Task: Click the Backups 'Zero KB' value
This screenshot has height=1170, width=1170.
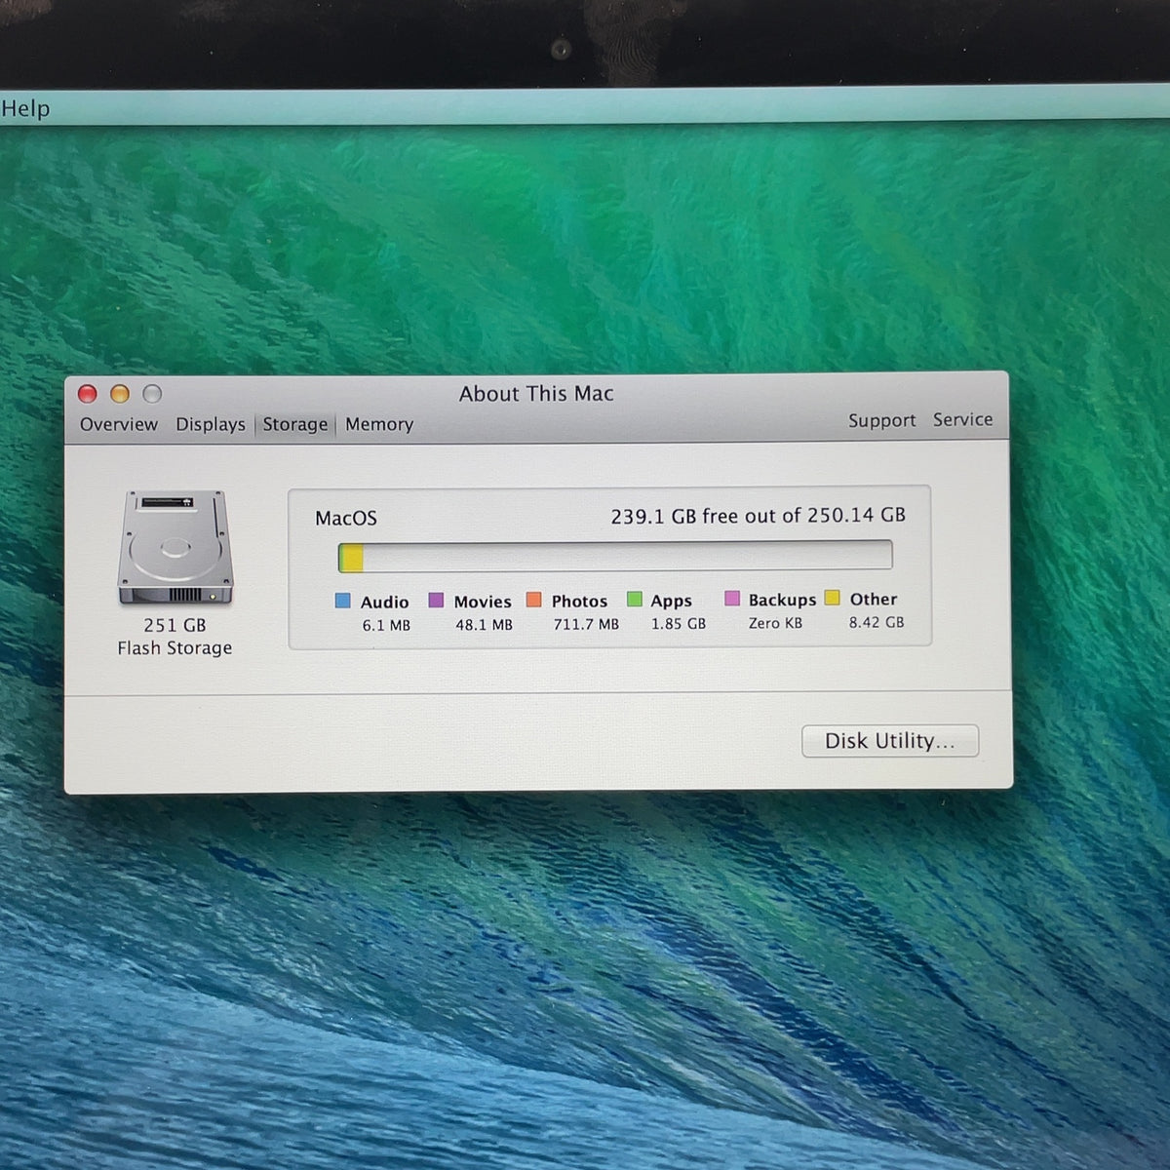Action: [x=775, y=623]
